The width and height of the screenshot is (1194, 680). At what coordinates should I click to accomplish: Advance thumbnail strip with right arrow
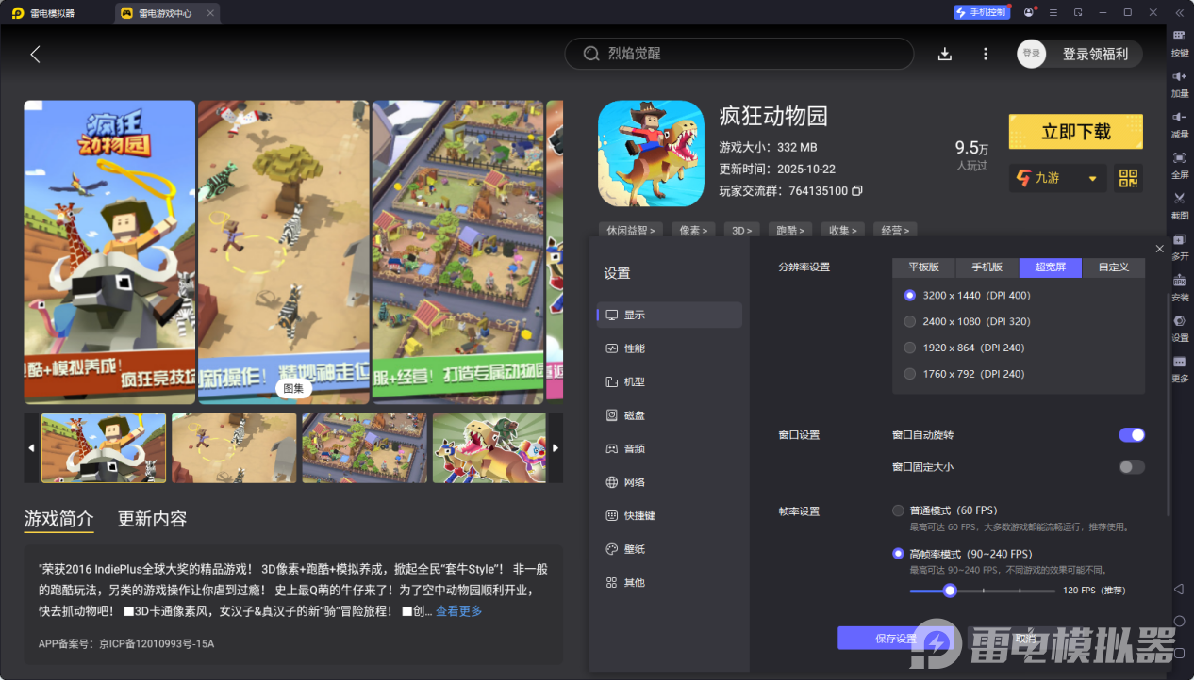[556, 448]
